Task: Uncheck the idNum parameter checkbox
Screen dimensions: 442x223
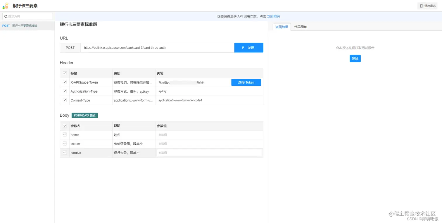Action: coord(65,144)
